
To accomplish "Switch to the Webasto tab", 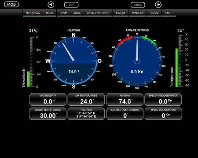I will pyautogui.click(x=138, y=13).
